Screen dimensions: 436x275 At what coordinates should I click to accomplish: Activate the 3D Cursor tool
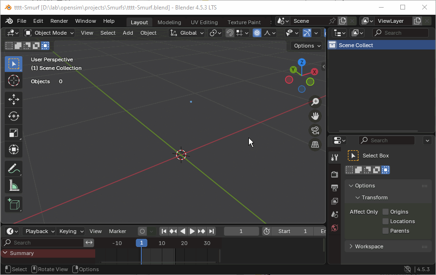(14, 80)
